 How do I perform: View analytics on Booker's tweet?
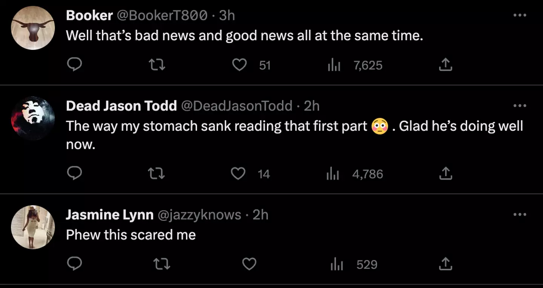[334, 66]
